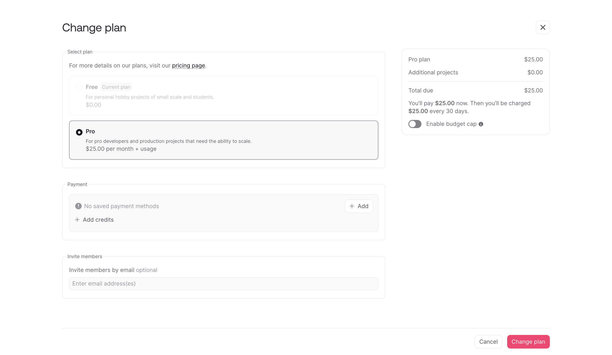This screenshot has height=355, width=612.
Task: Select the Free plan radio button
Action: pyautogui.click(x=79, y=88)
